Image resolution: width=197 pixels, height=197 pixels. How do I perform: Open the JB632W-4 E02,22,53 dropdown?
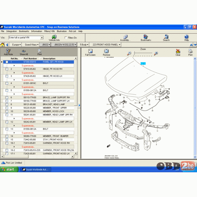tap(65, 45)
